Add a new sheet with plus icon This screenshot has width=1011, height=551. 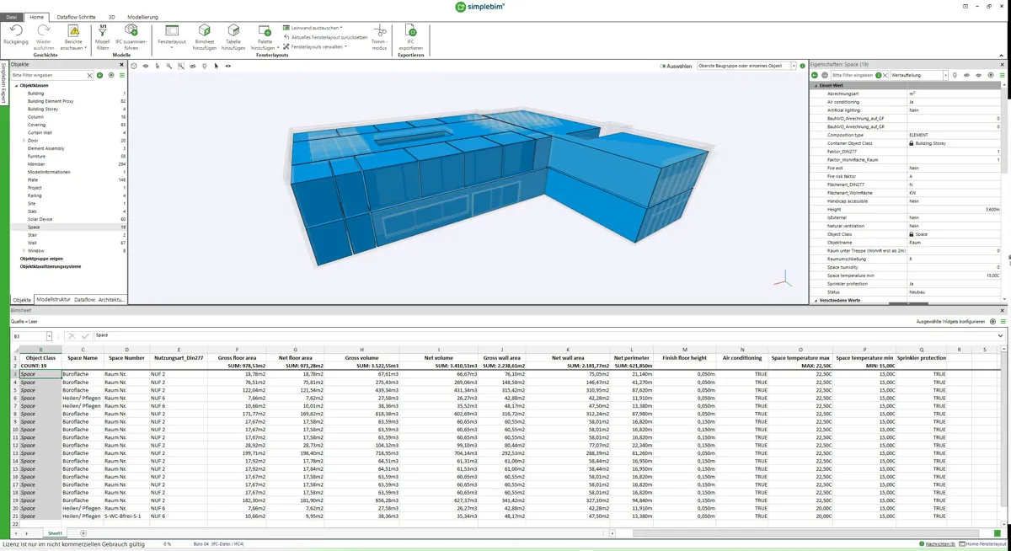pos(83,533)
